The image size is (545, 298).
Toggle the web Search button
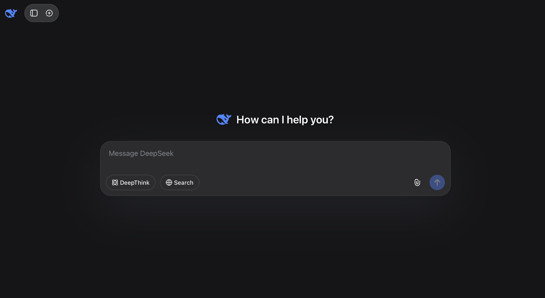point(180,182)
